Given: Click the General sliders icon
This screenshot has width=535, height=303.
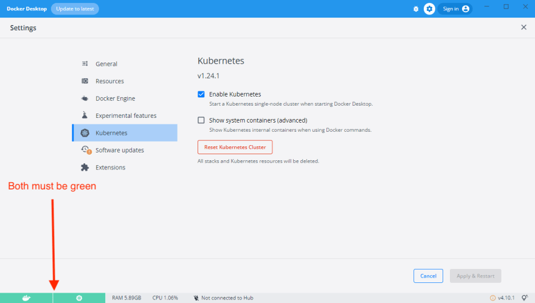Looking at the screenshot, I should 85,64.
